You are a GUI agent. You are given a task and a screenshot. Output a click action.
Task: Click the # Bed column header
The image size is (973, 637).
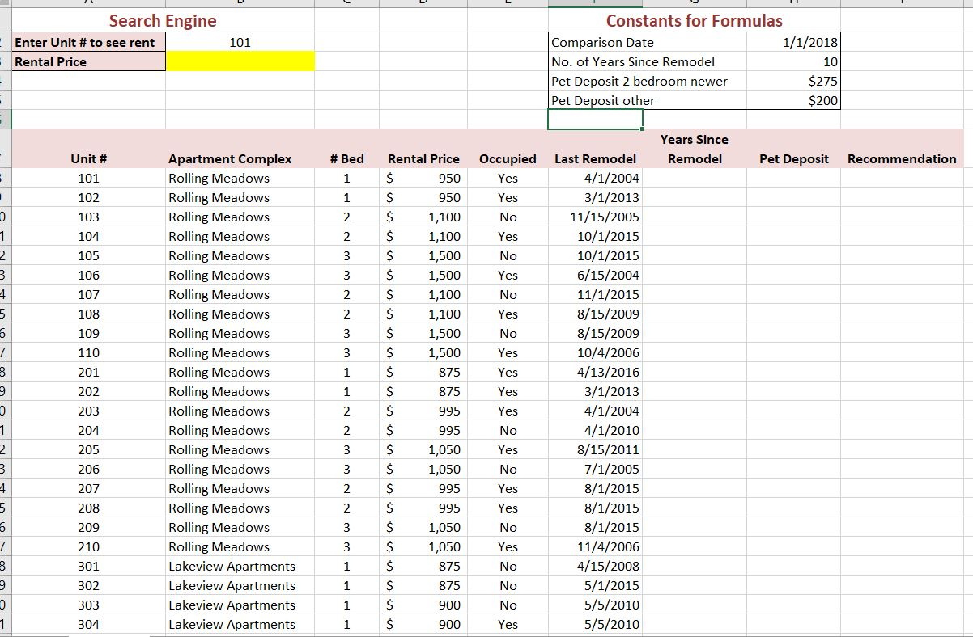(347, 159)
